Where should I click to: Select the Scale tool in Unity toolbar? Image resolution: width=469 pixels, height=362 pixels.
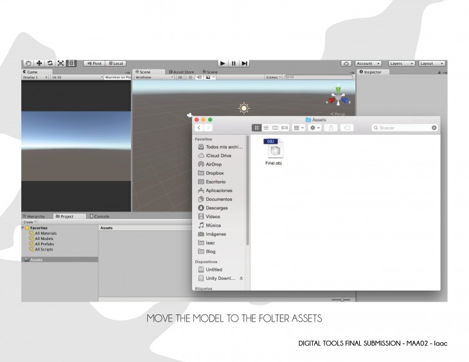coord(61,64)
